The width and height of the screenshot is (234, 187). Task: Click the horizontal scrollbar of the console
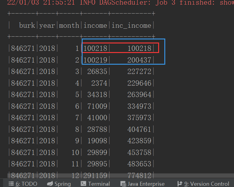pos(121,176)
